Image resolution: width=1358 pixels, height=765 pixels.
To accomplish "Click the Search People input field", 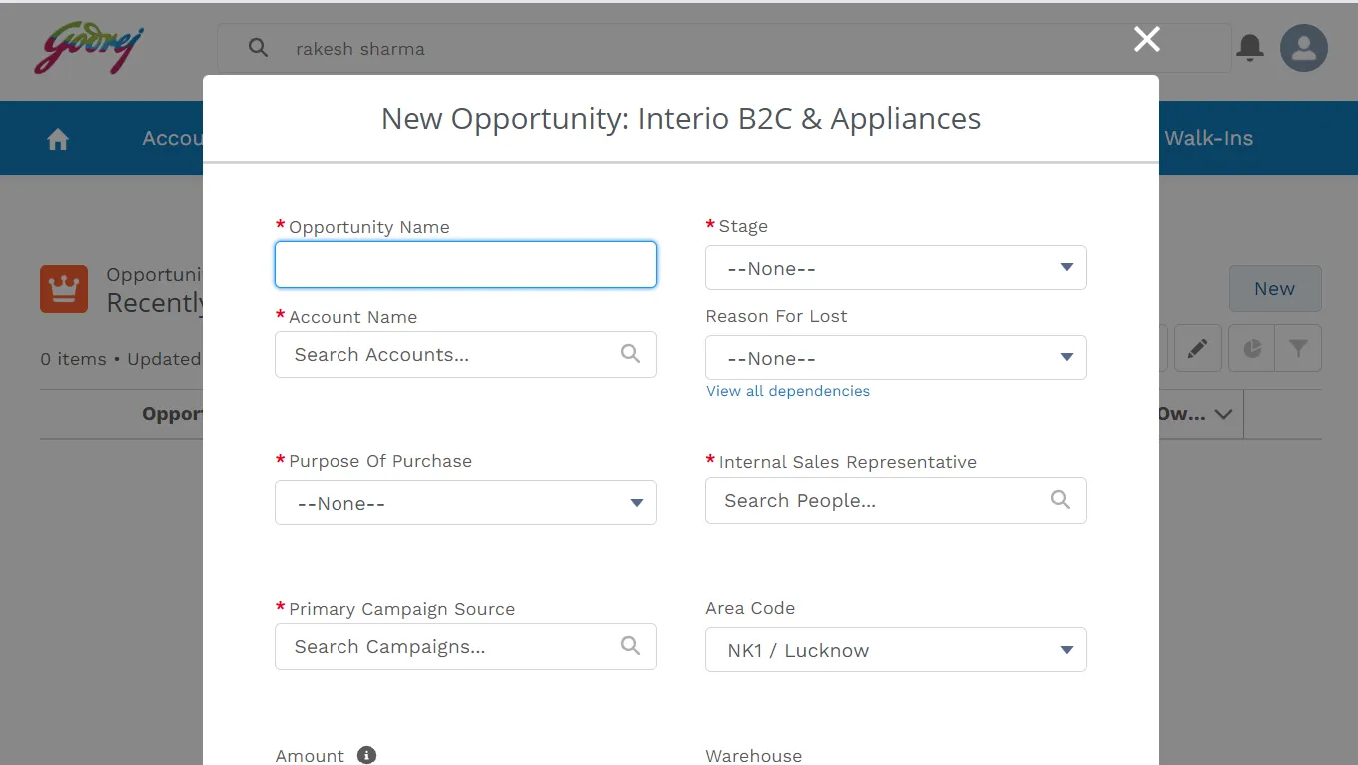I will [x=896, y=501].
